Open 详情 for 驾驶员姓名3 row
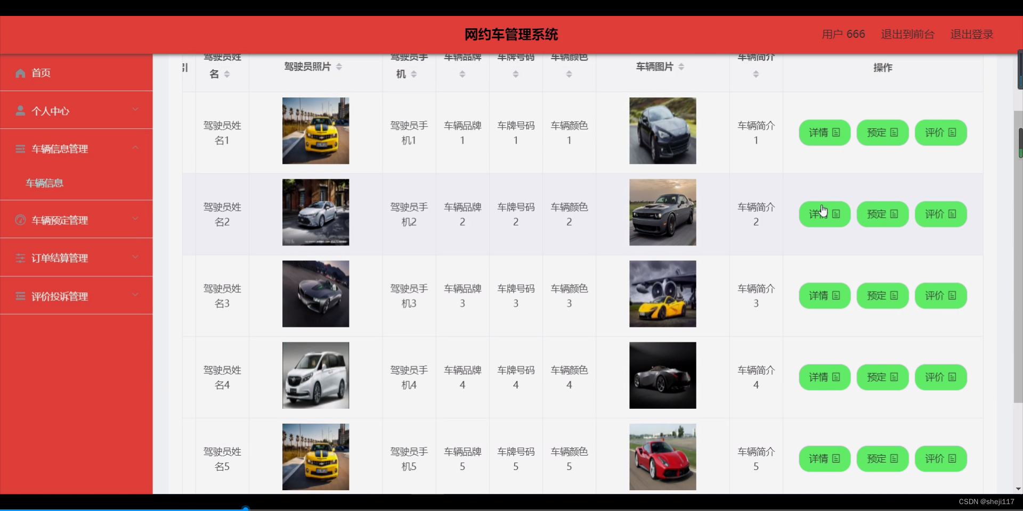 824,295
